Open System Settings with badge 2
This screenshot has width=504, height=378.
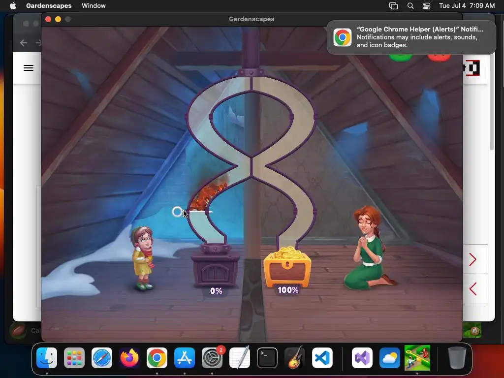click(x=212, y=357)
